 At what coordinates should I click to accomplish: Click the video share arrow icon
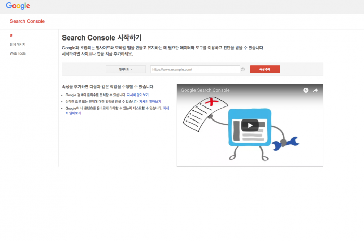click(x=315, y=90)
